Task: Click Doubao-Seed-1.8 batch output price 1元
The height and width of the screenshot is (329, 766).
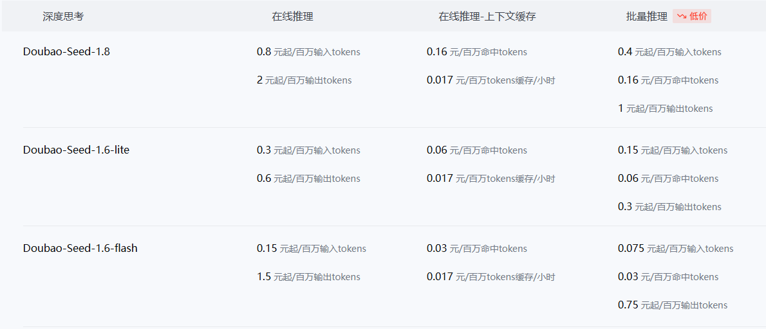Action: [x=666, y=109]
